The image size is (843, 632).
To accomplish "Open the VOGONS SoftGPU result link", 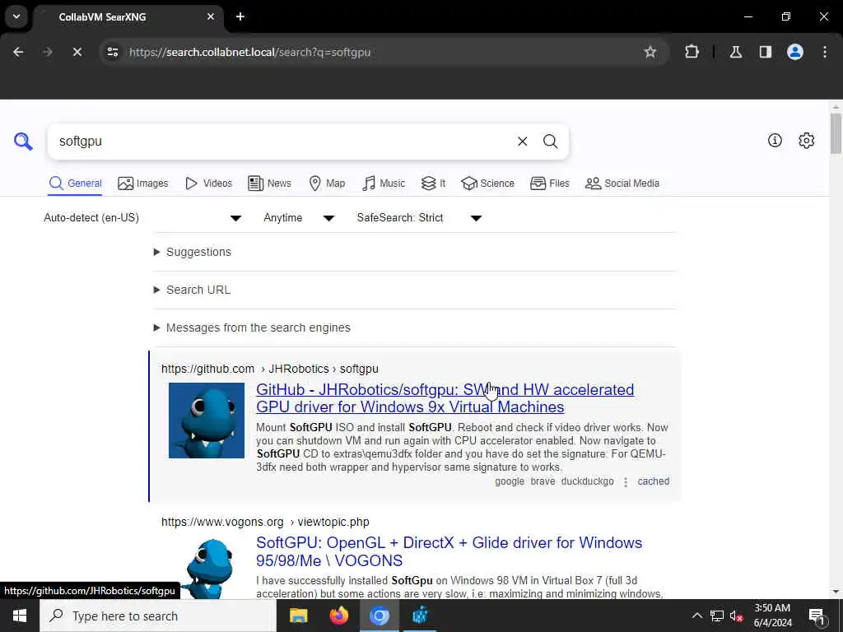I will point(449,551).
